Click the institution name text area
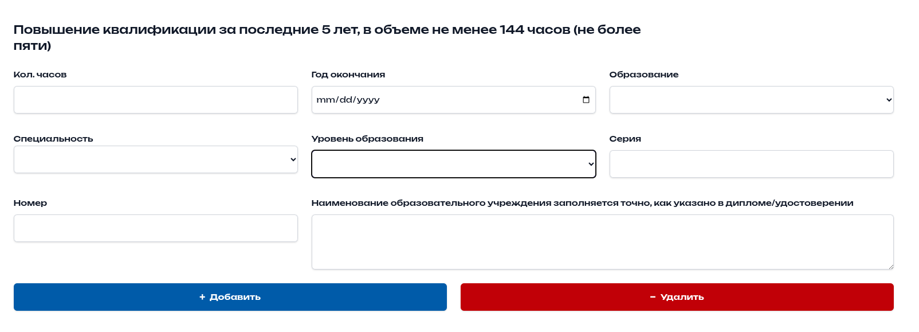Image resolution: width=919 pixels, height=332 pixels. point(602,242)
